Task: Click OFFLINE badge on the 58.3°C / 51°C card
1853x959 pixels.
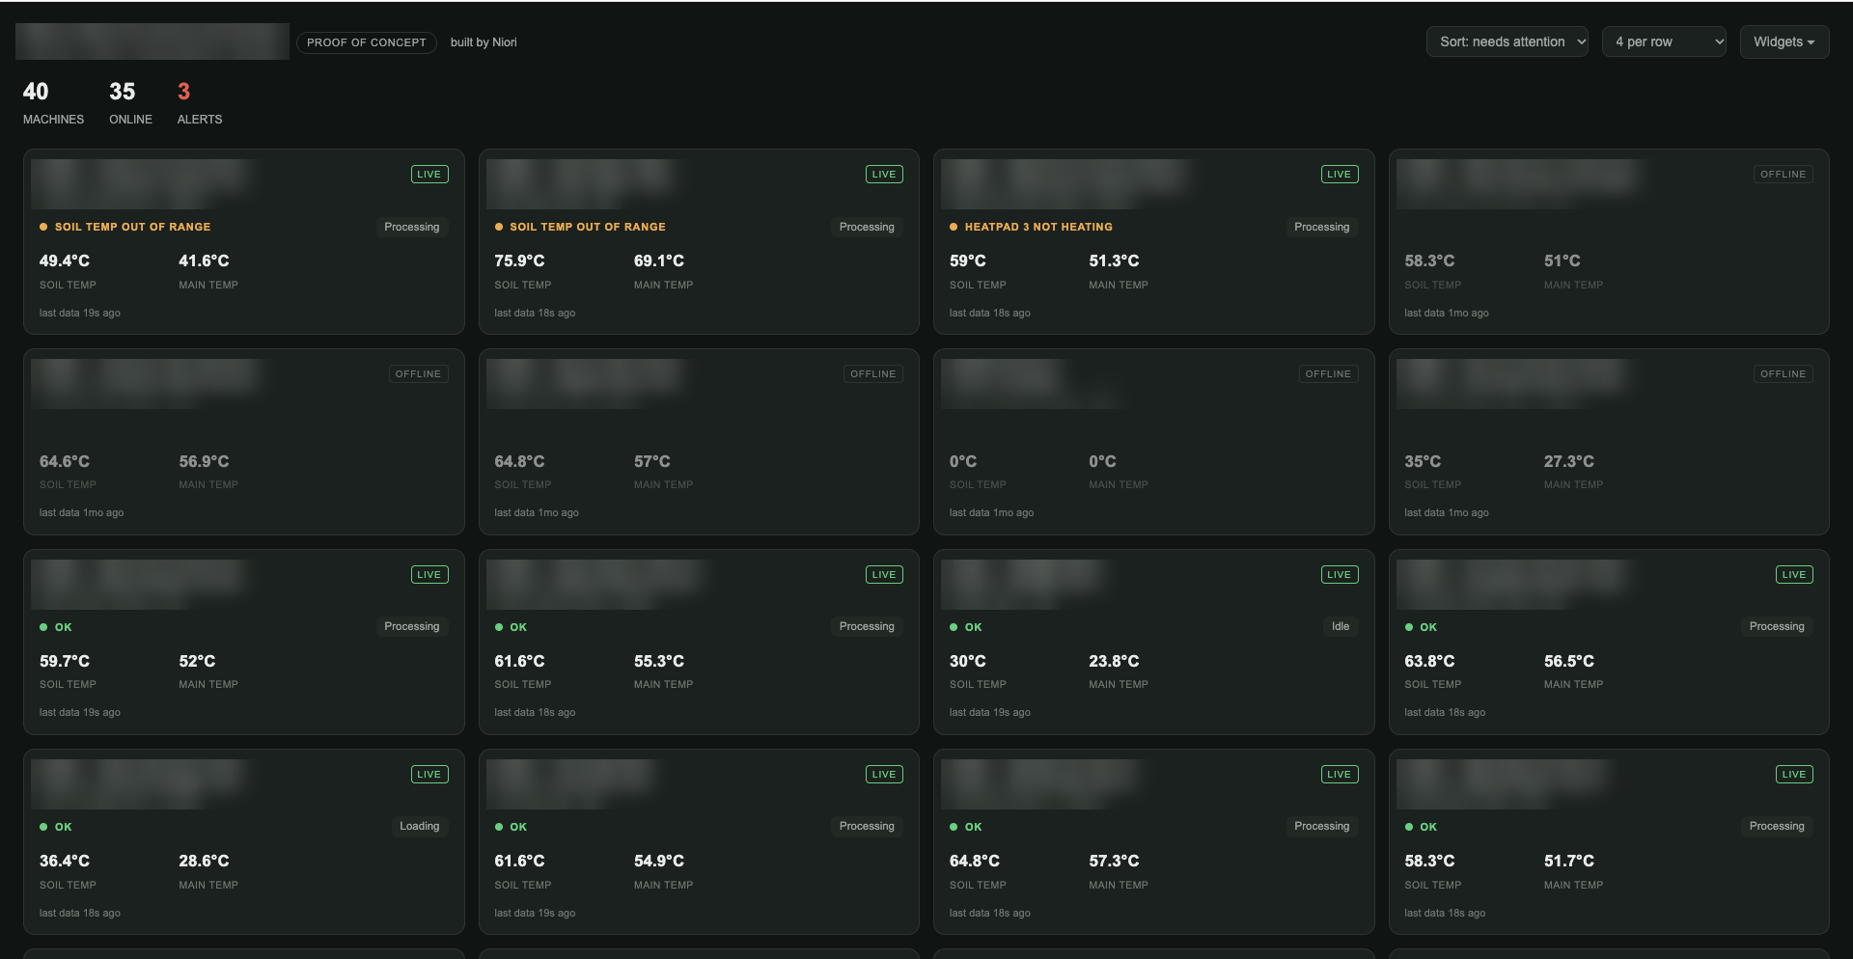Action: pos(1783,175)
